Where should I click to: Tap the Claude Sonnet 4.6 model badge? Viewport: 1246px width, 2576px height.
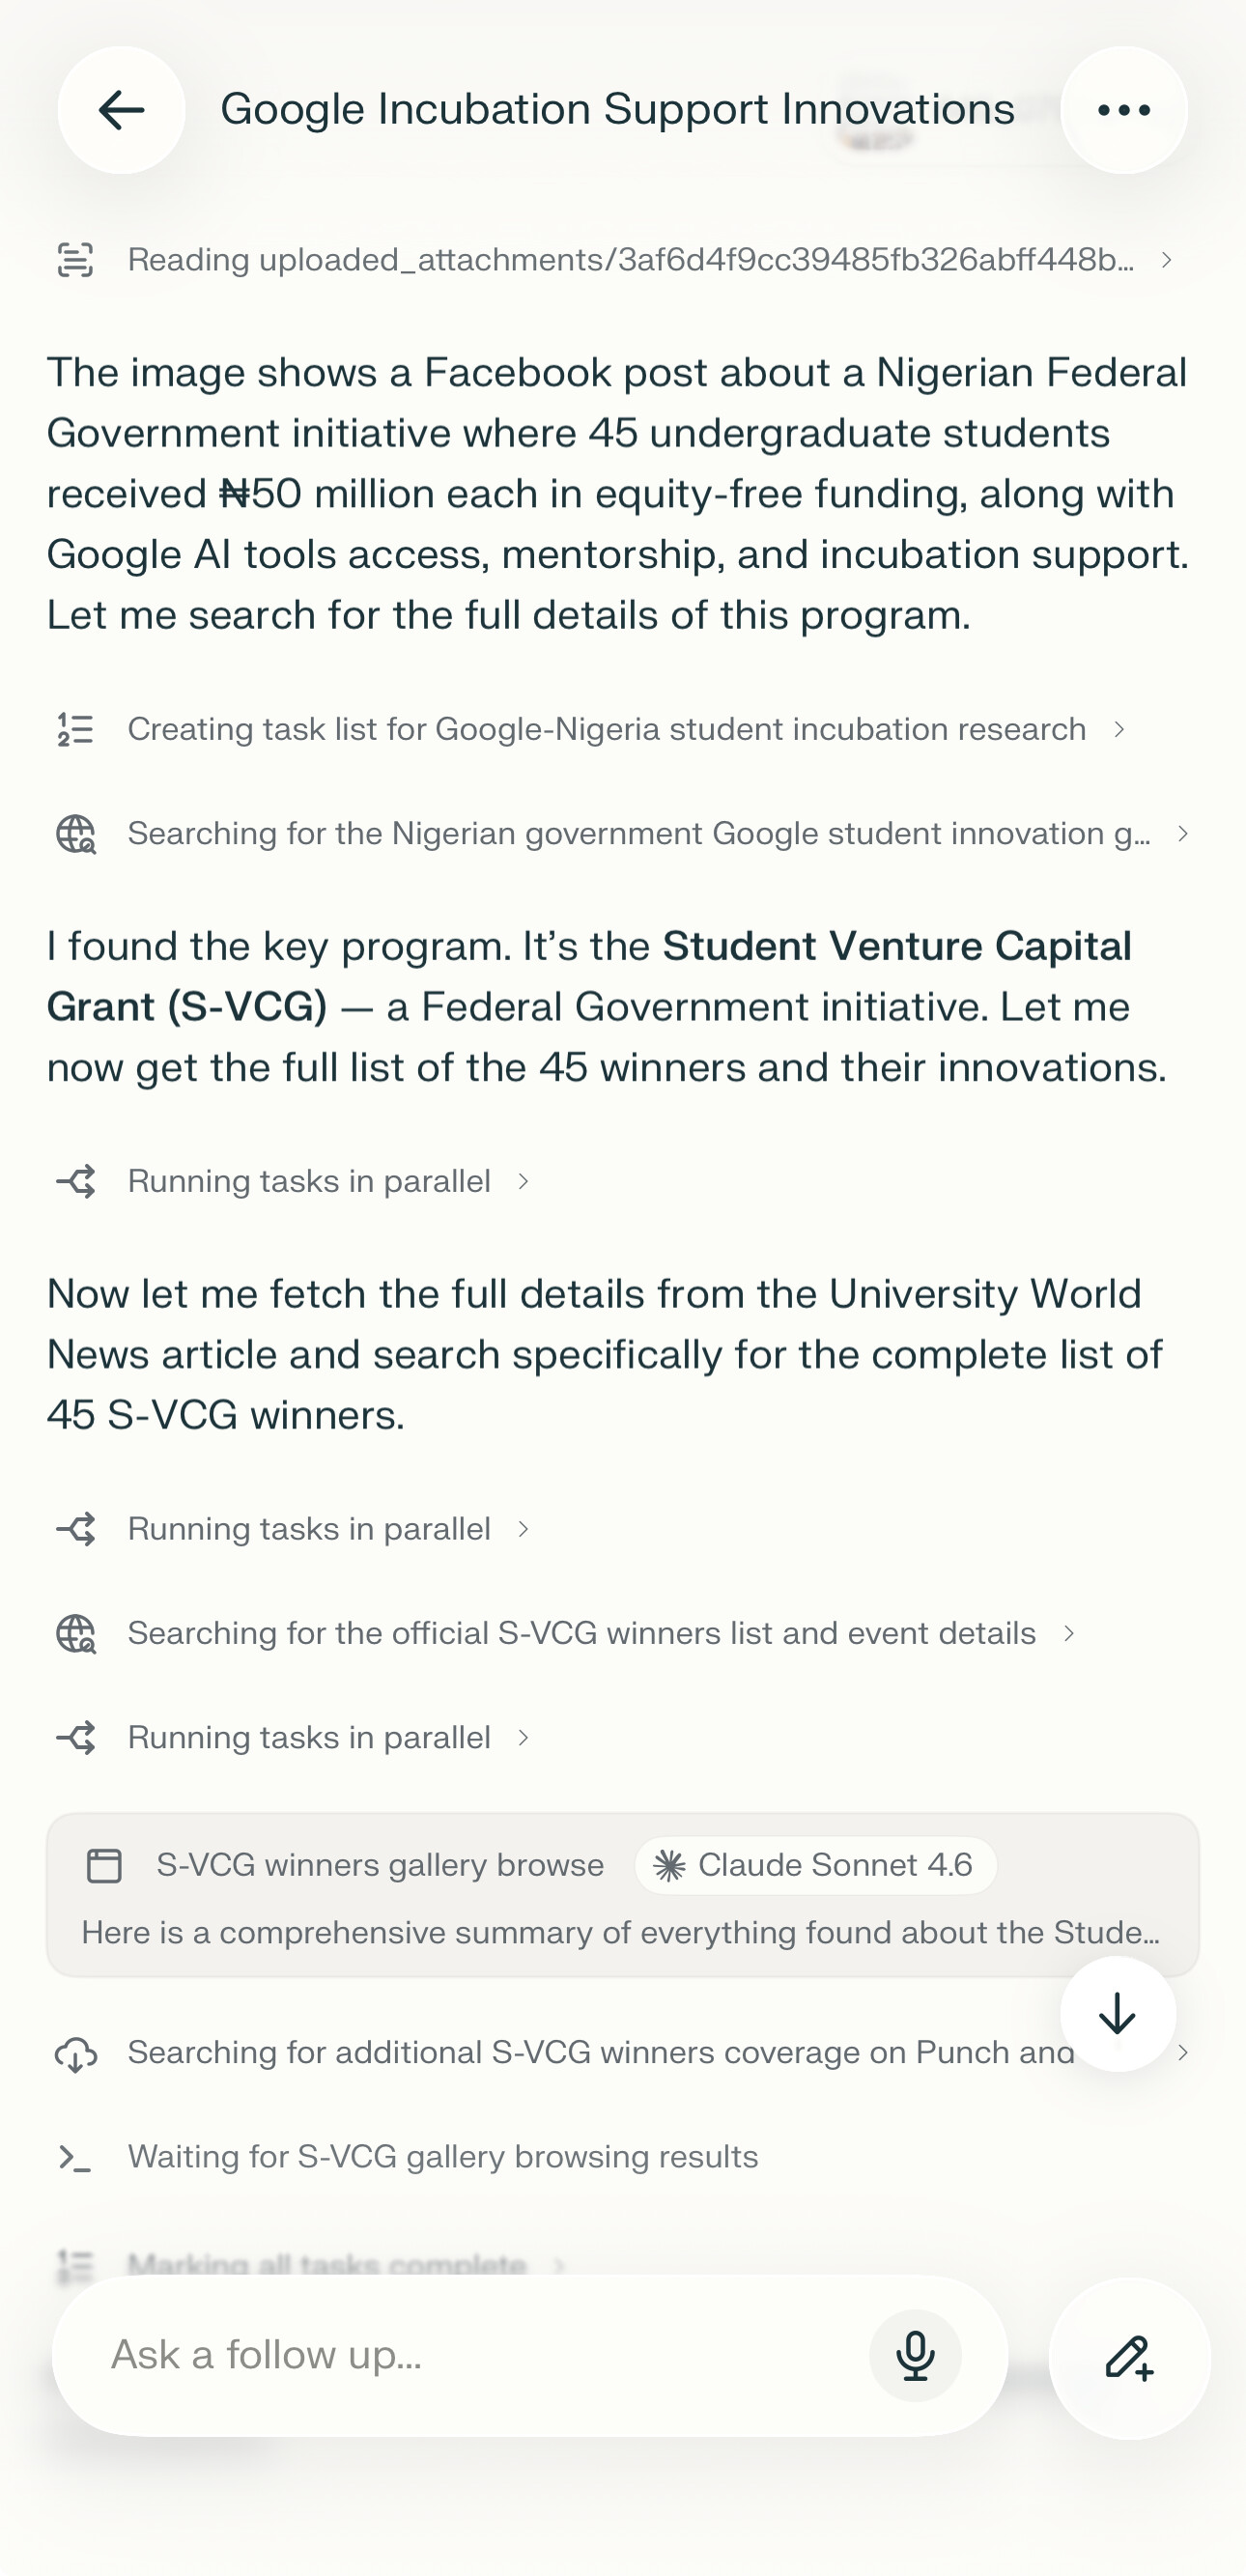pos(815,1865)
